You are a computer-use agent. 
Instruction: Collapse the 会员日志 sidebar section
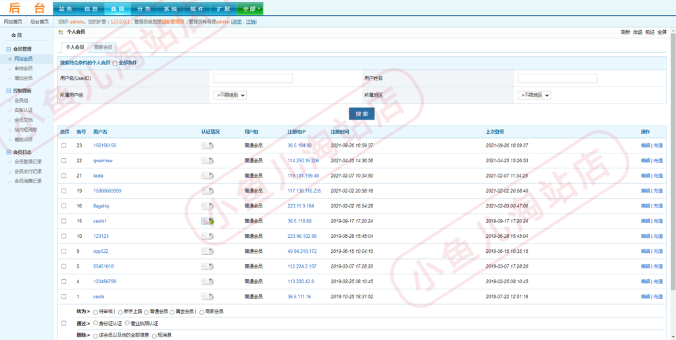9,152
